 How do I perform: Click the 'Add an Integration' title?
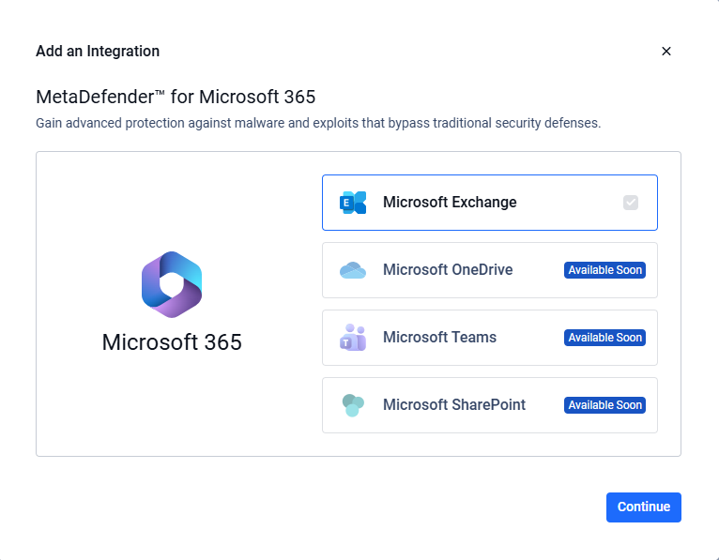point(98,52)
